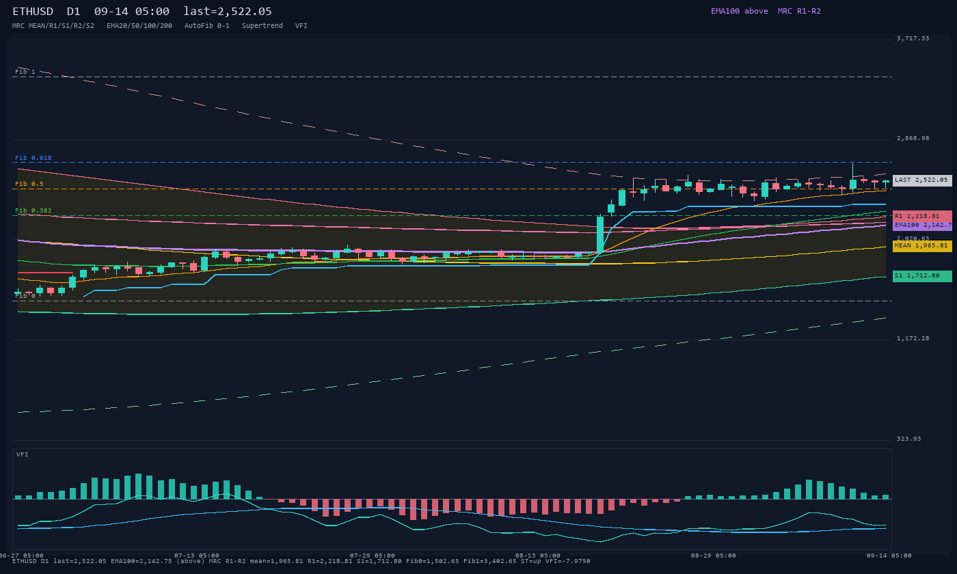Select the last=2,522.05 value in the title
Image resolution: width=957 pixels, height=574 pixels.
(228, 12)
